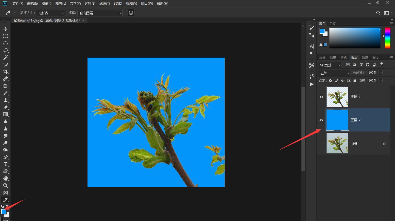Select the Crop tool
The width and height of the screenshot is (395, 221).
pos(5,72)
